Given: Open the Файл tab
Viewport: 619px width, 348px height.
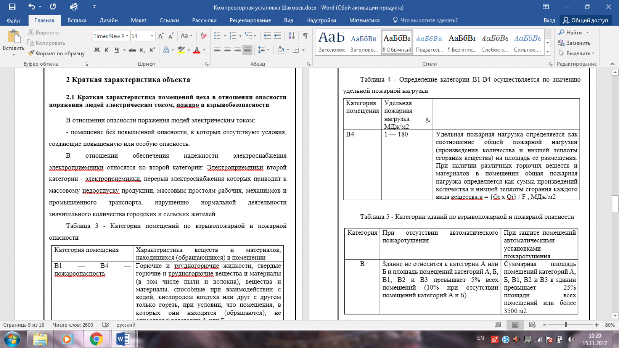Looking at the screenshot, I should click(x=13, y=20).
